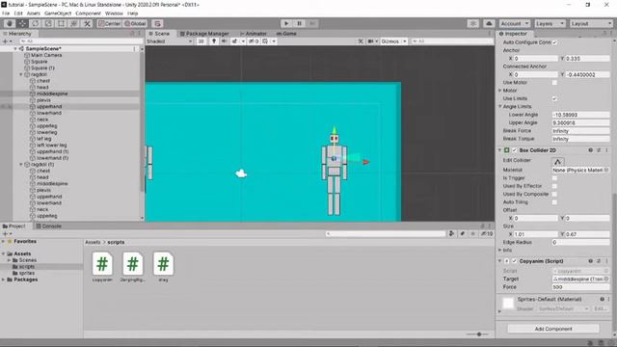The image size is (617, 347).
Task: Switch to Game tab
Action: 286,34
